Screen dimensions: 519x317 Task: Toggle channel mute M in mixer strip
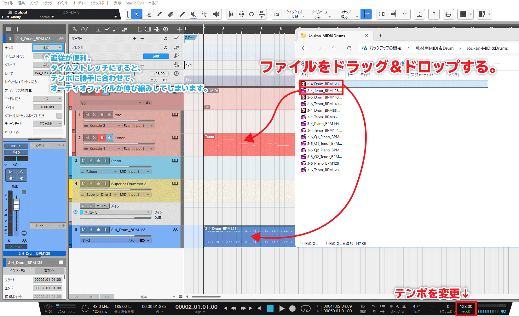click(x=11, y=172)
